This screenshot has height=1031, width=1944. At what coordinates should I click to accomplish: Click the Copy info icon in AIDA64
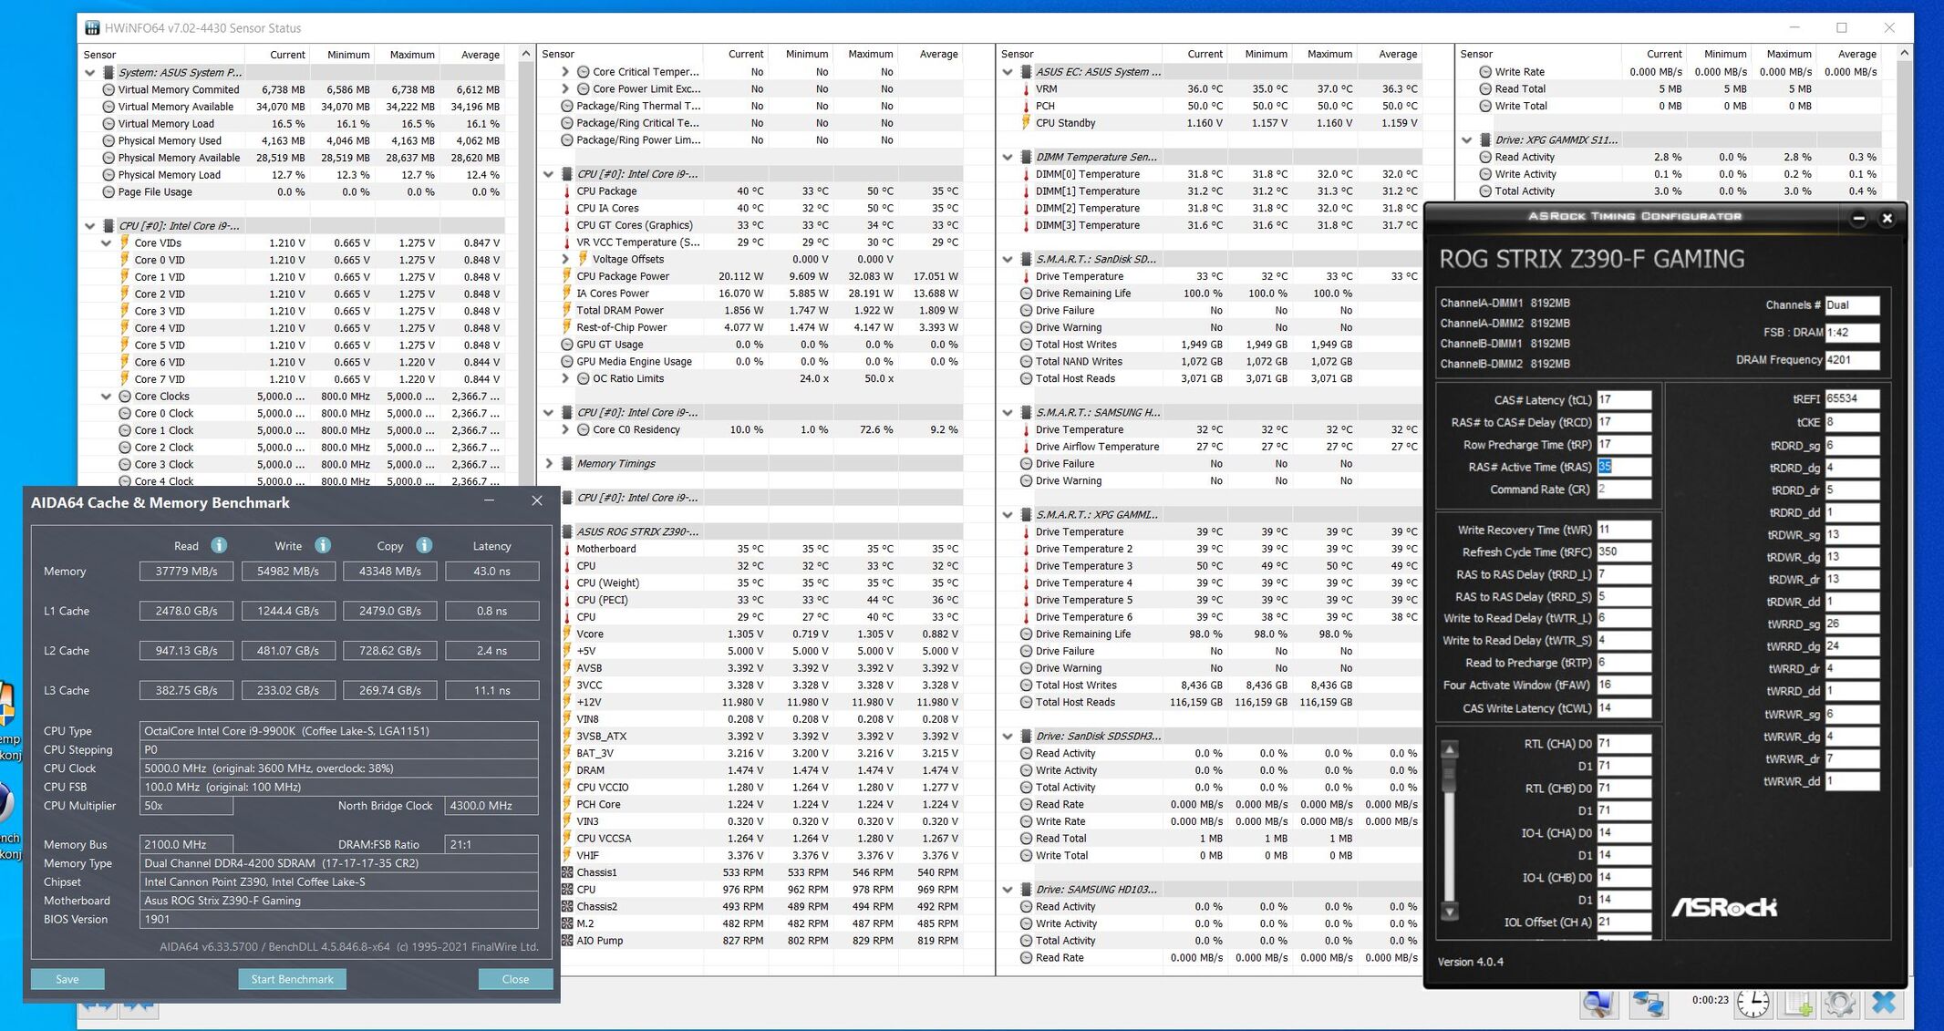coord(424,545)
